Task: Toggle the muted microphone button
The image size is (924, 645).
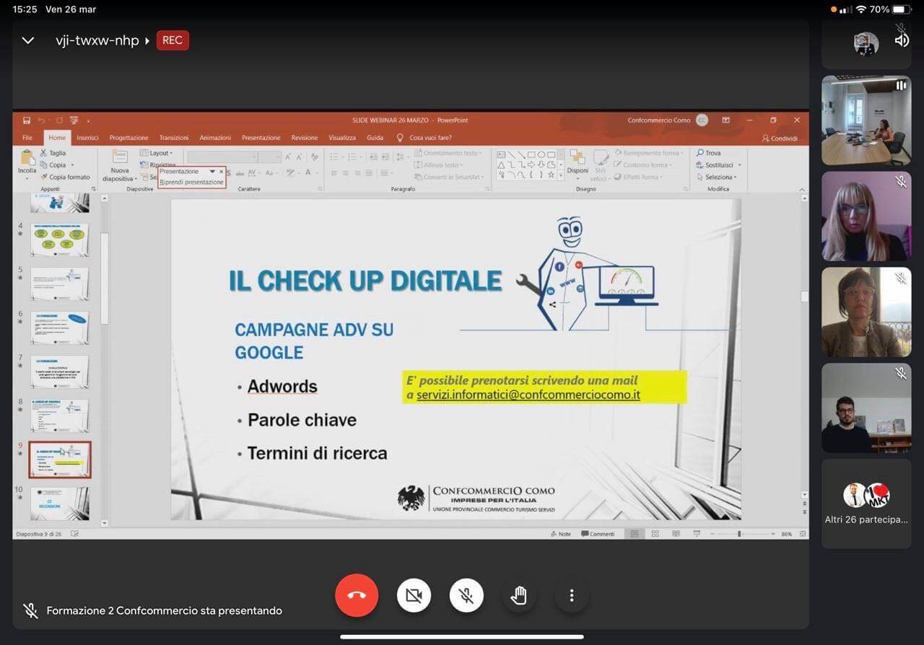Action: click(466, 596)
